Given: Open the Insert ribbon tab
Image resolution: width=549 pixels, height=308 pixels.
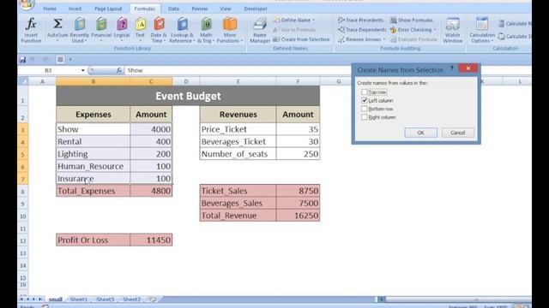Looking at the screenshot, I should click(x=75, y=9).
